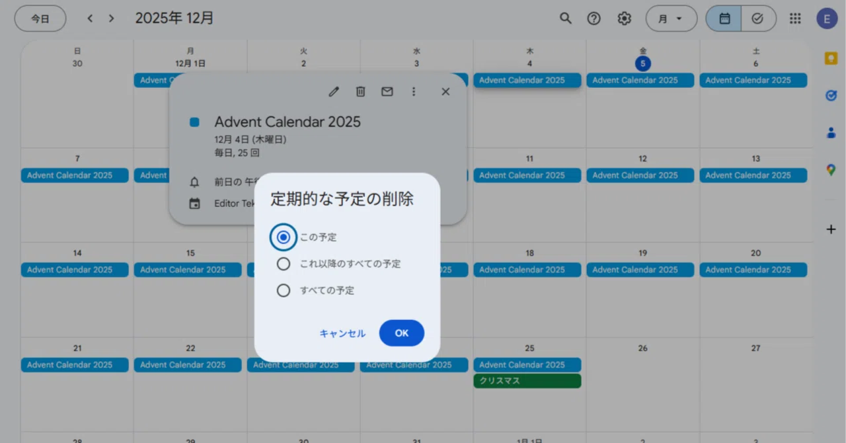Open Advent Calendar 2025 event on December 20
Screen dimensions: 846x443
pyautogui.click(x=753, y=270)
